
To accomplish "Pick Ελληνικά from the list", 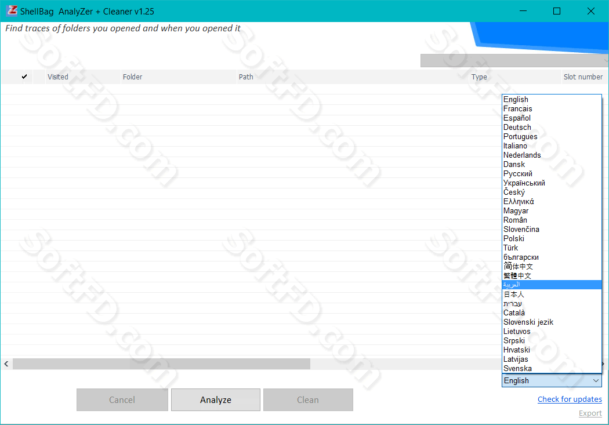I will coord(552,201).
